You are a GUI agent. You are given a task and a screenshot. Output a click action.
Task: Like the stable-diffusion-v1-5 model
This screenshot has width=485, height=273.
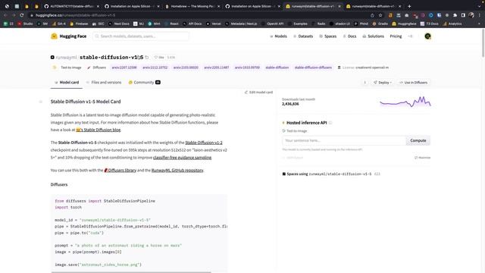pyautogui.click(x=159, y=58)
